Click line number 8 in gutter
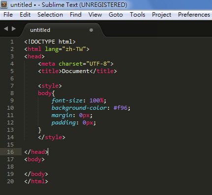This screenshot has height=195, width=212. click(12, 93)
